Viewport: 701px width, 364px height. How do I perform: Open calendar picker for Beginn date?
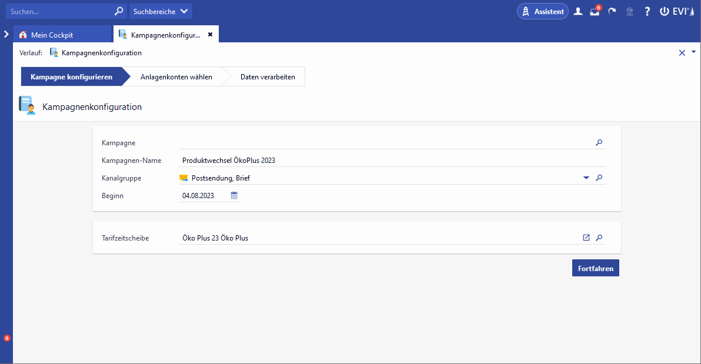[x=234, y=196]
